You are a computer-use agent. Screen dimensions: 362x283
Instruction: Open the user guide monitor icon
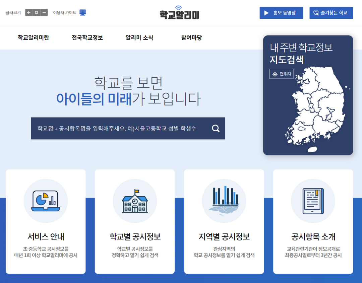click(82, 13)
